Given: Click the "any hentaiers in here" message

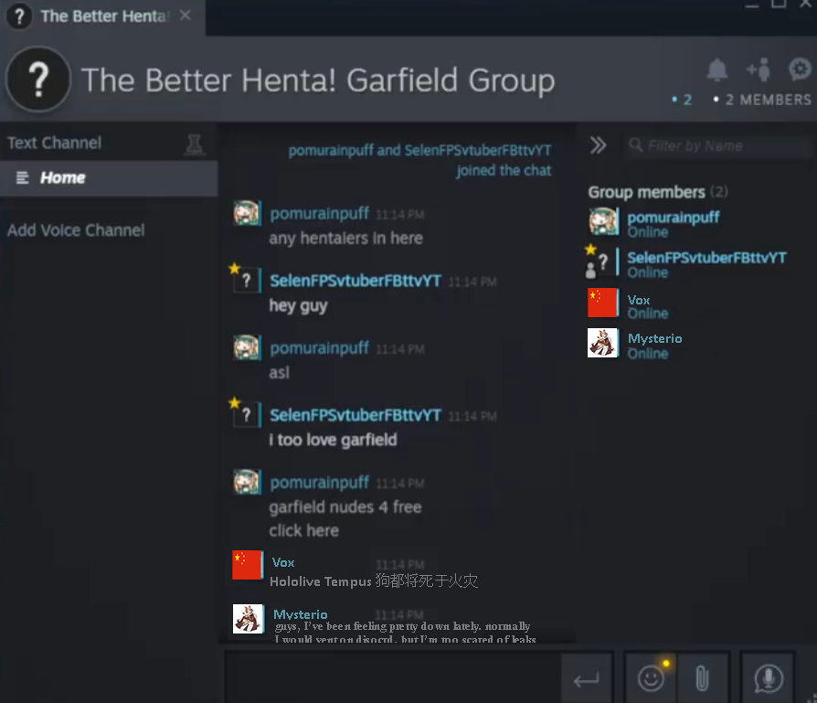Looking at the screenshot, I should 346,239.
